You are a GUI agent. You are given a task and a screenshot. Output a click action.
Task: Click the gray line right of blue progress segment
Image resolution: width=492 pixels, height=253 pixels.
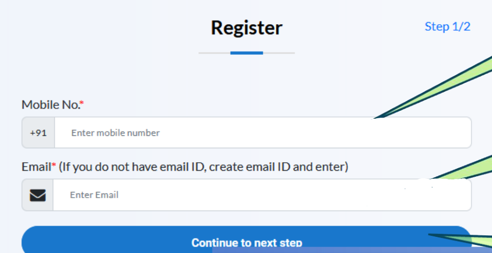pos(279,53)
